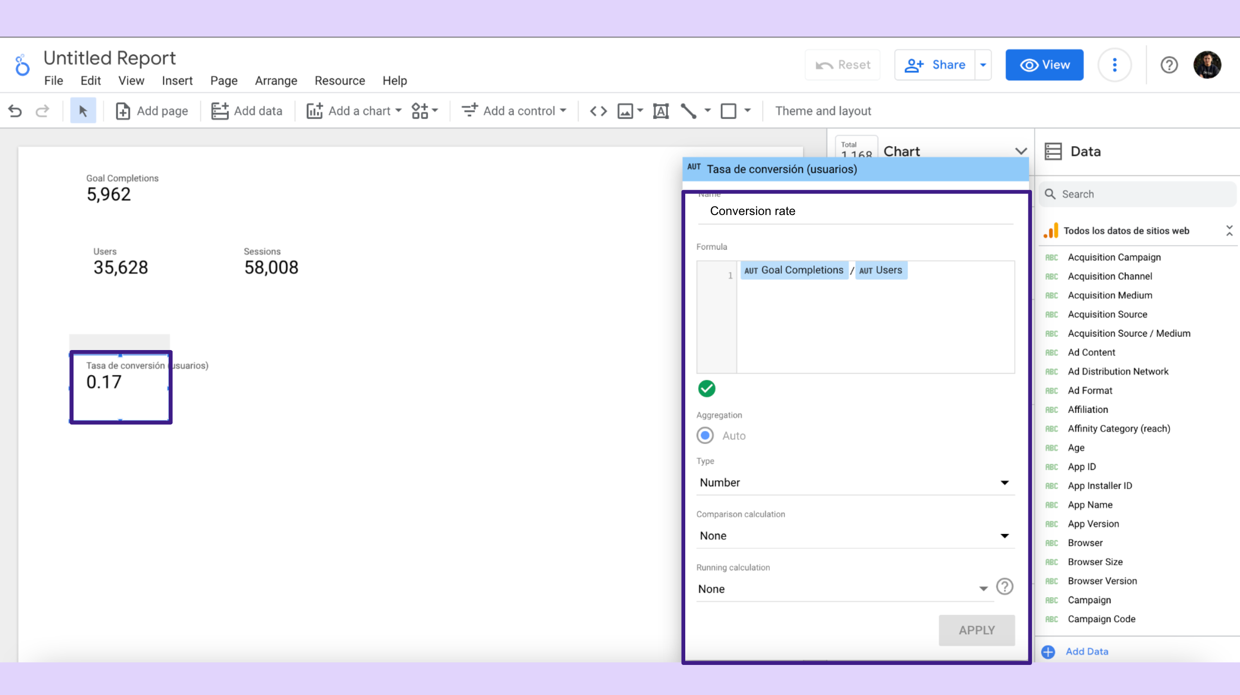Click the Redo icon in toolbar
Screen dimensions: 1240x695
(x=42, y=111)
